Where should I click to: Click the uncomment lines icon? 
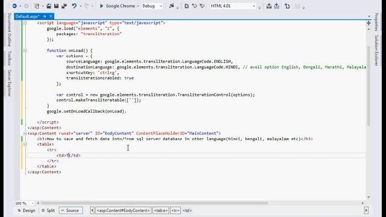click(202, 6)
